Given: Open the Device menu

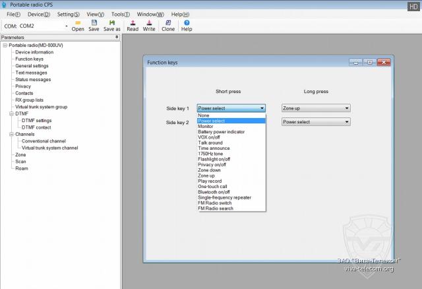Looking at the screenshot, I should [x=39, y=15].
